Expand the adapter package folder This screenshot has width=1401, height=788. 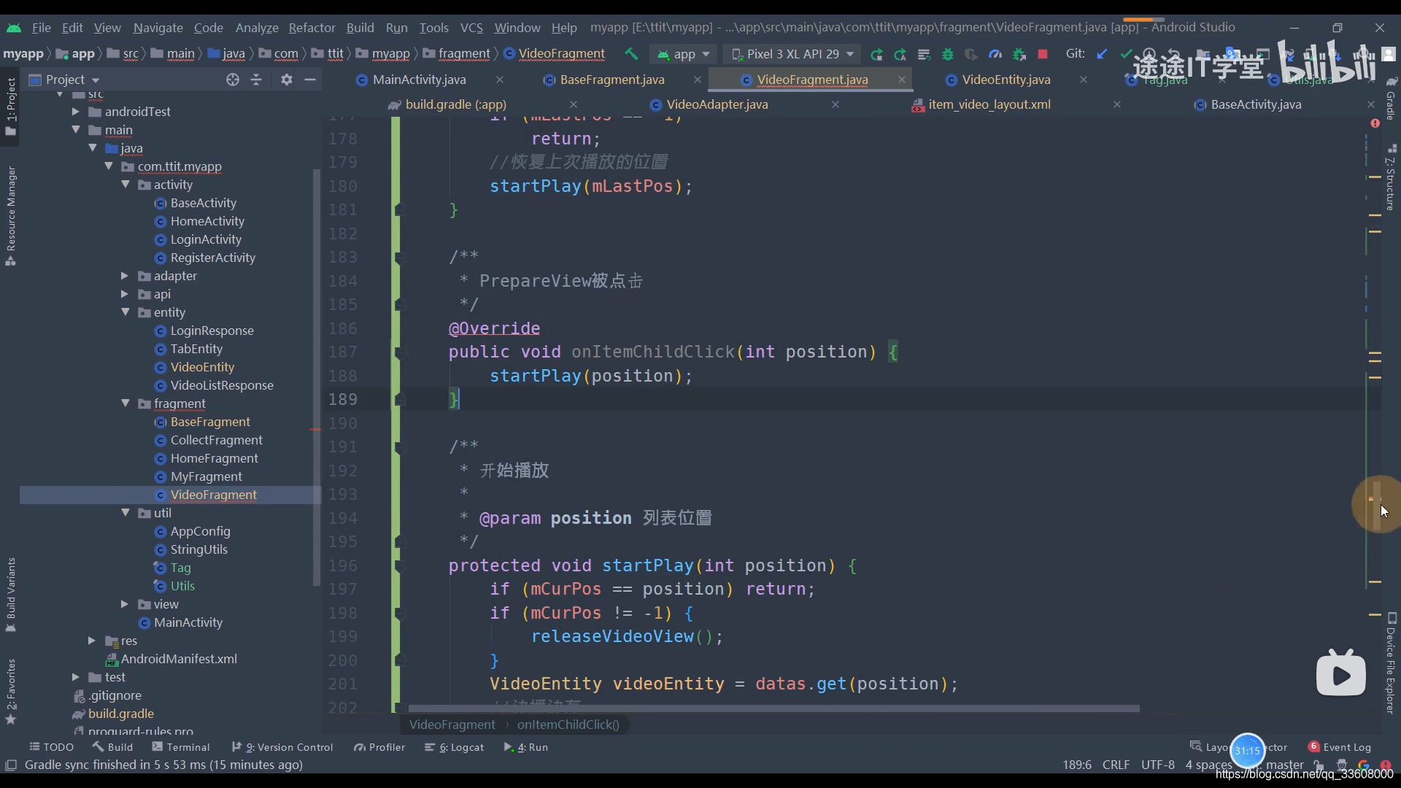125,276
